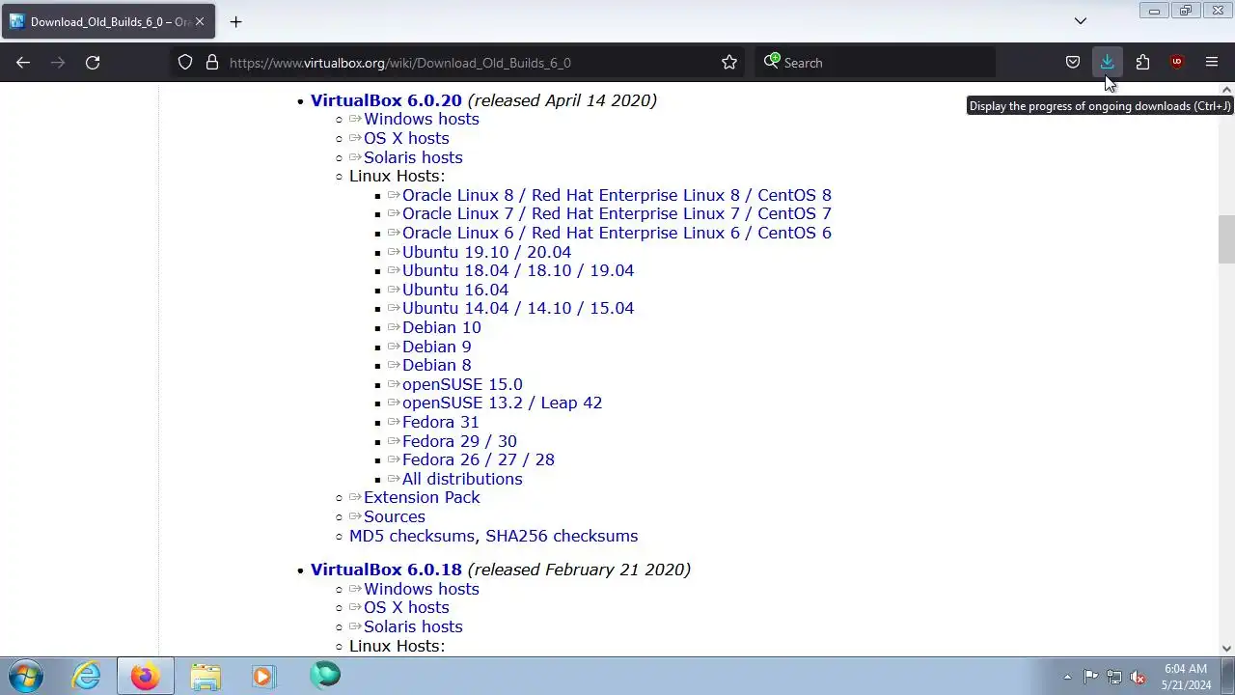1235x695 pixels.
Task: Open SHA256 checksums for 6.0.20
Action: [562, 536]
